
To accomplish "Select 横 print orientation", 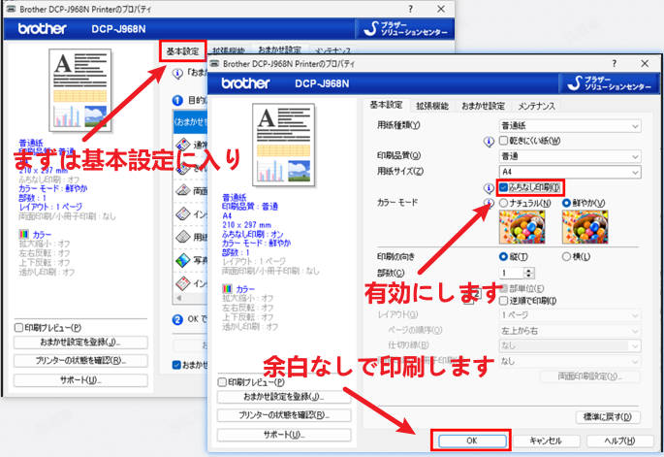I will [x=566, y=256].
